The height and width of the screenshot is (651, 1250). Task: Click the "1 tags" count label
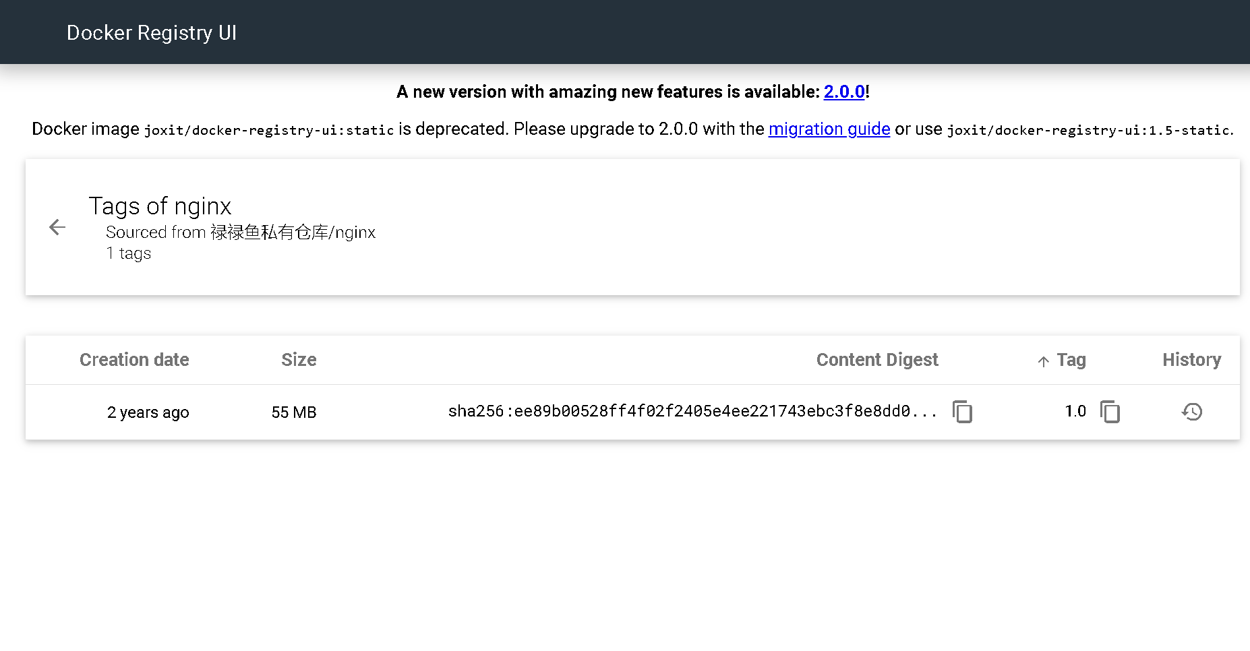[129, 253]
